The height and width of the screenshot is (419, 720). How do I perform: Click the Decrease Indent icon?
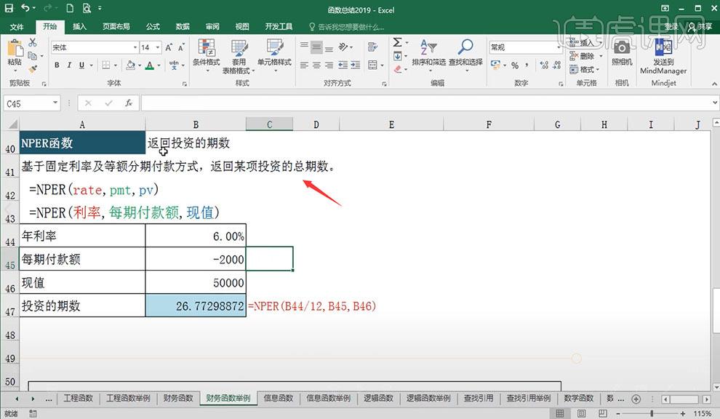pyautogui.click(x=343, y=65)
